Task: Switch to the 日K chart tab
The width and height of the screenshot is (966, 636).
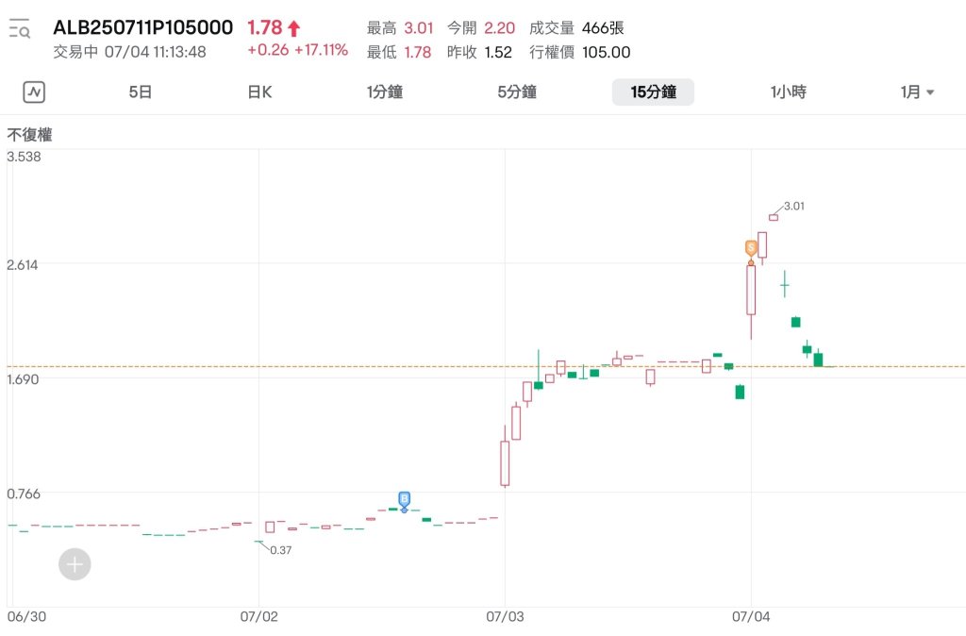Action: tap(259, 92)
